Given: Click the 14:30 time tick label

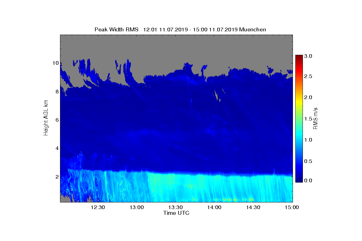Looking at the screenshot, I should click(x=253, y=207).
